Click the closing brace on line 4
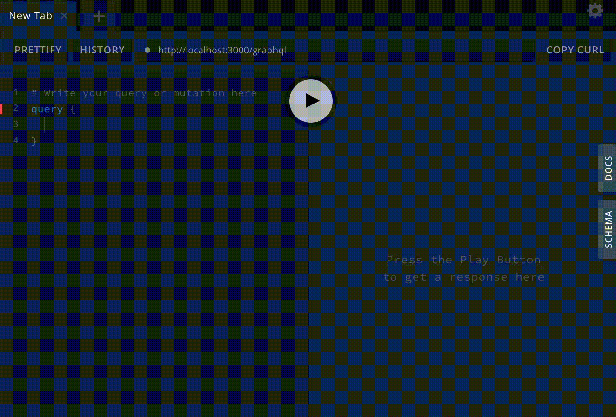 click(34, 141)
